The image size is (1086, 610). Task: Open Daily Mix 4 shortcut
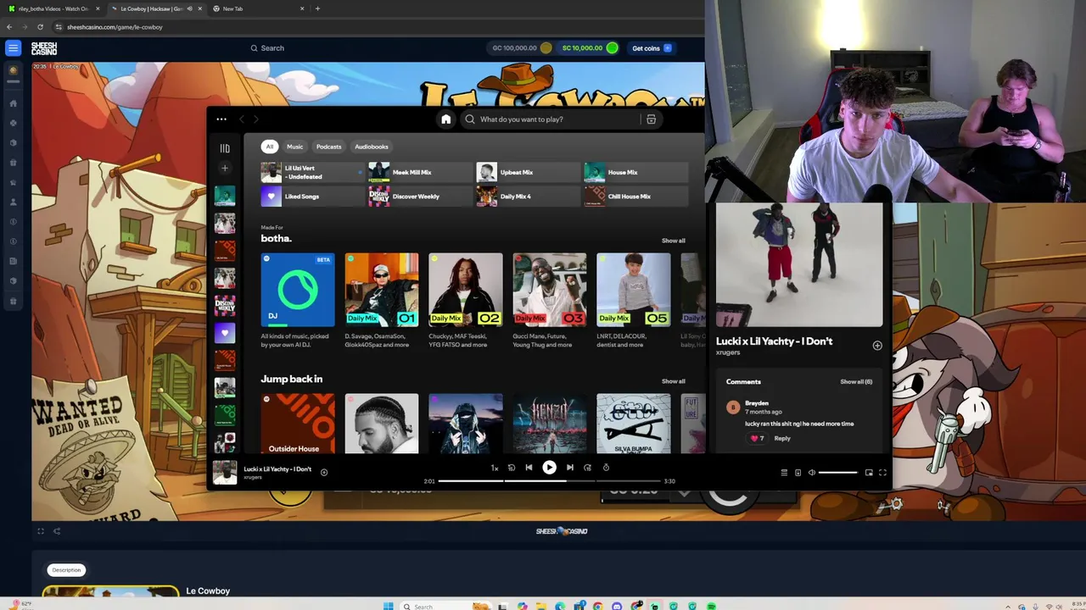[x=527, y=197]
